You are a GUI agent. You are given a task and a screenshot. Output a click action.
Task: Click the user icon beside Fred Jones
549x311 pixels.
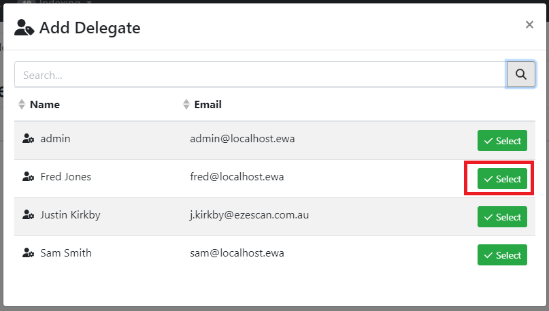point(28,177)
